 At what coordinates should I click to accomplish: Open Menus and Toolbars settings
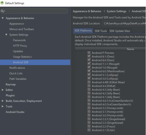coord(22,29)
